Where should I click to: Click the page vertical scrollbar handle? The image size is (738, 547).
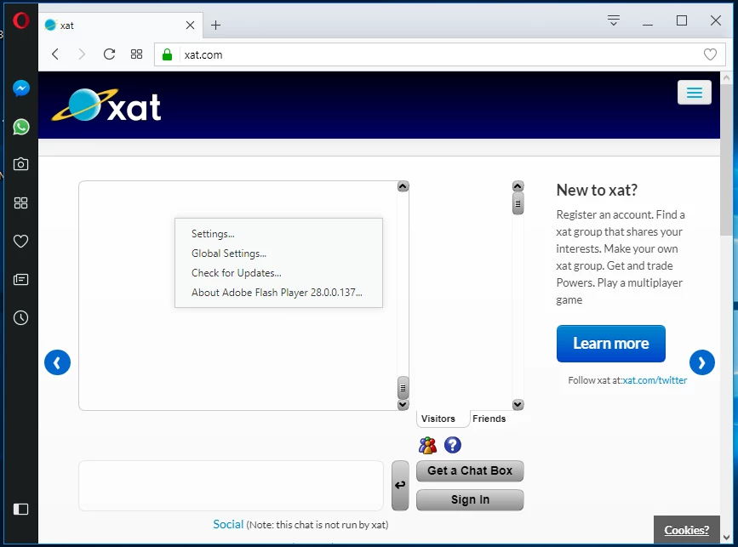pyautogui.click(x=726, y=160)
